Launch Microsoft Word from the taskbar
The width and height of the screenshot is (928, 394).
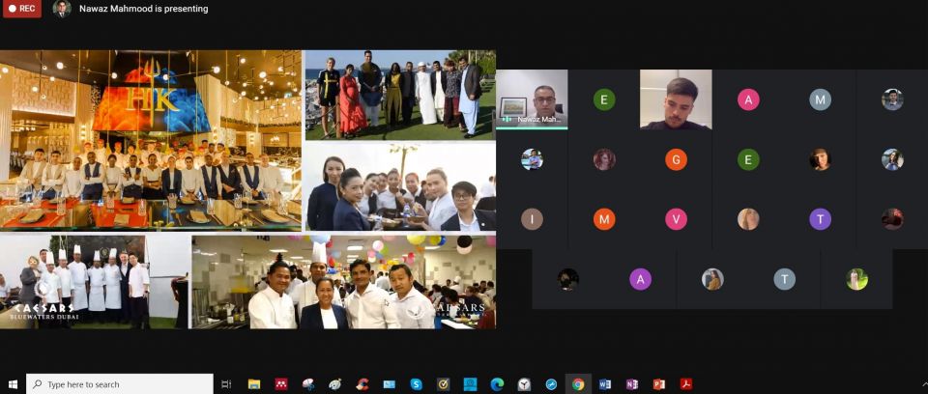[605, 383]
